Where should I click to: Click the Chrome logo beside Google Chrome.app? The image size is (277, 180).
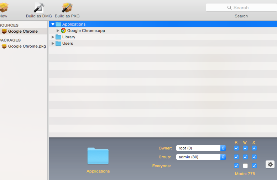[63, 31]
